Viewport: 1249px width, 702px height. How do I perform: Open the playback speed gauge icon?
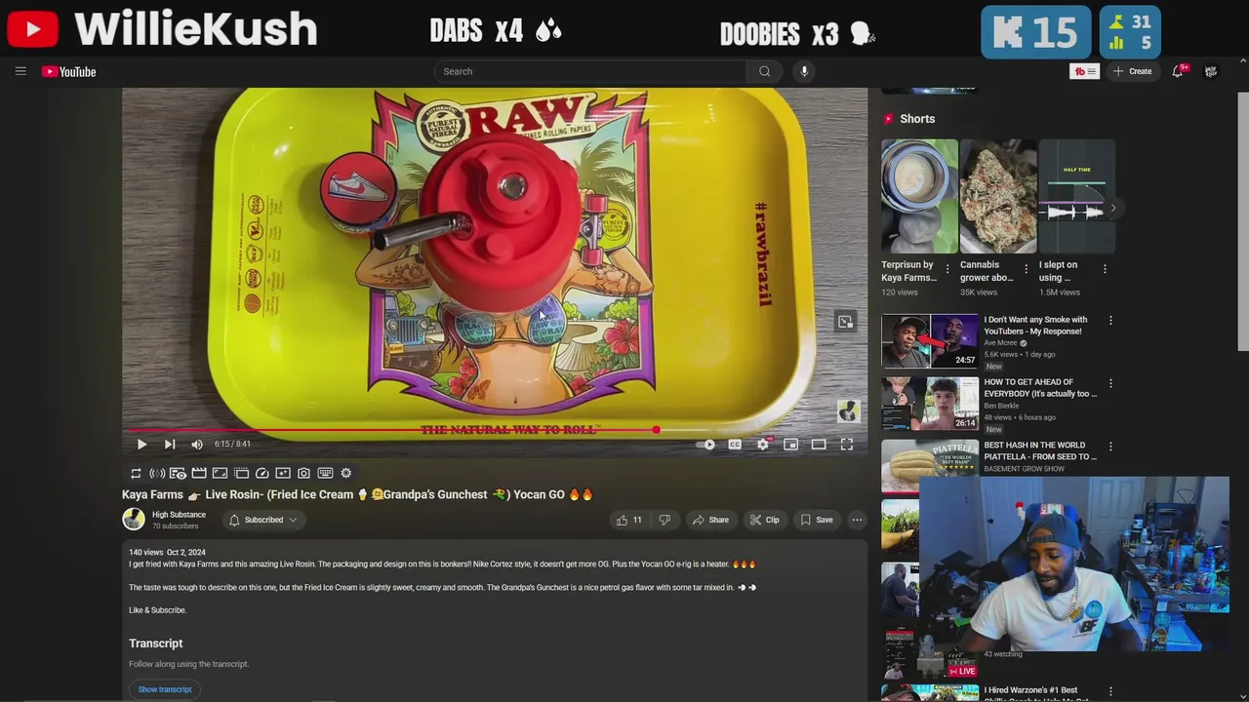[x=262, y=473]
